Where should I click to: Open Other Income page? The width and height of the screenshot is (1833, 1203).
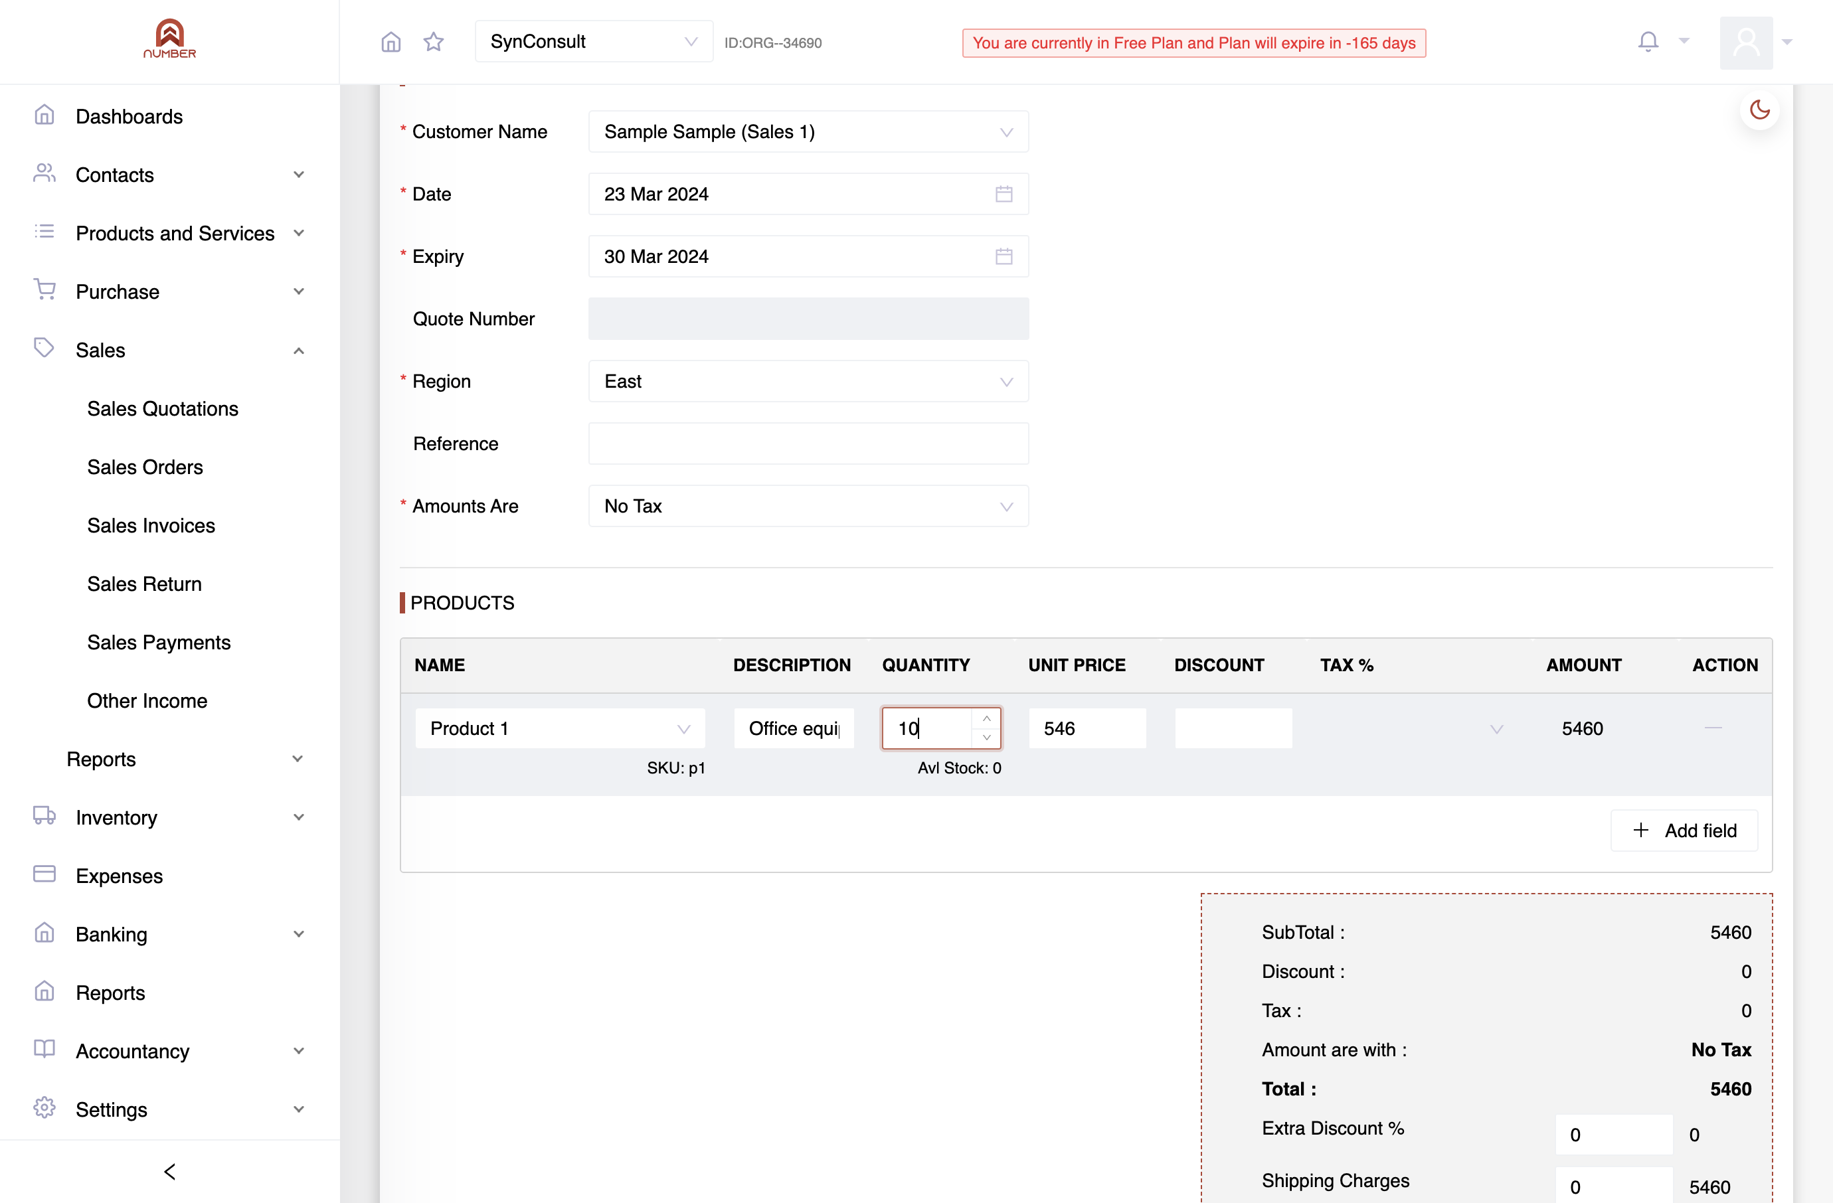[147, 701]
